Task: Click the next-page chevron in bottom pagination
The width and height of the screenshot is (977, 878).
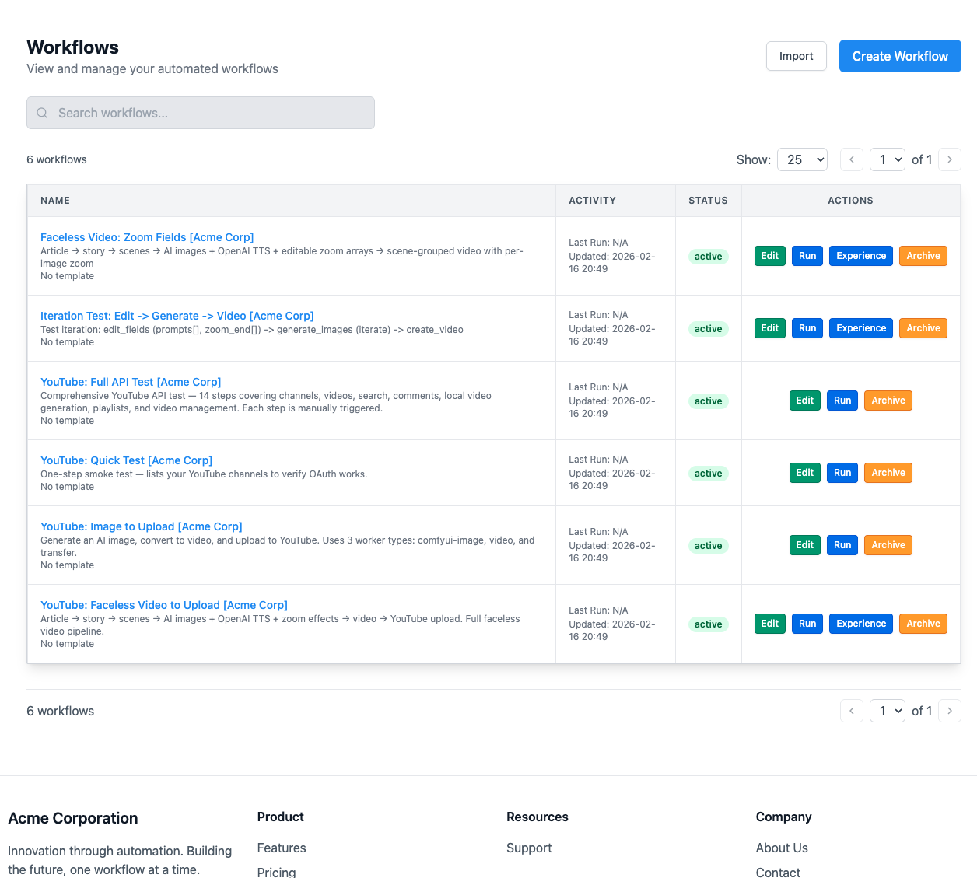Action: [x=949, y=711]
